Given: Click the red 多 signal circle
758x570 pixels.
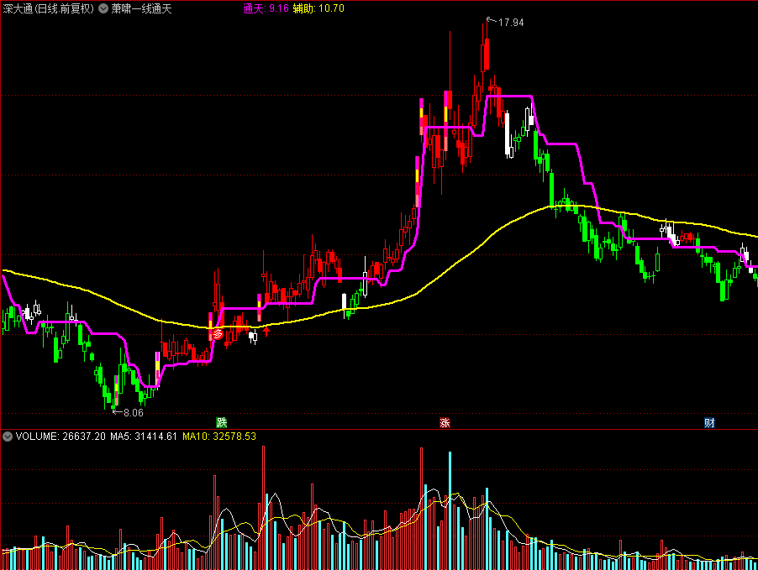Looking at the screenshot, I should [x=218, y=334].
